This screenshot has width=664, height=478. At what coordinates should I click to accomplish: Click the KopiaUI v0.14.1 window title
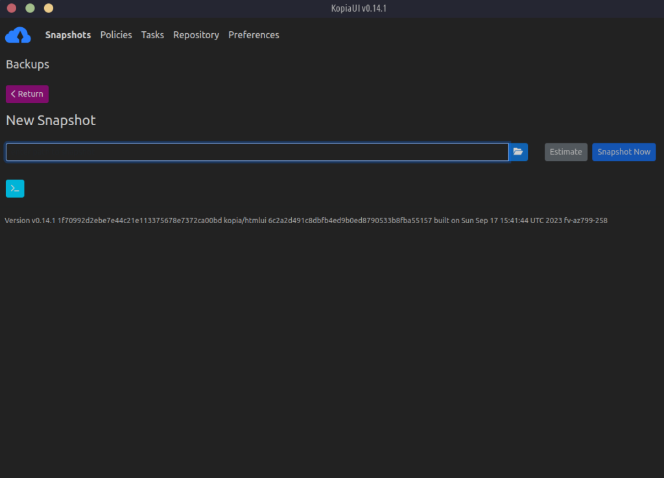tap(359, 8)
